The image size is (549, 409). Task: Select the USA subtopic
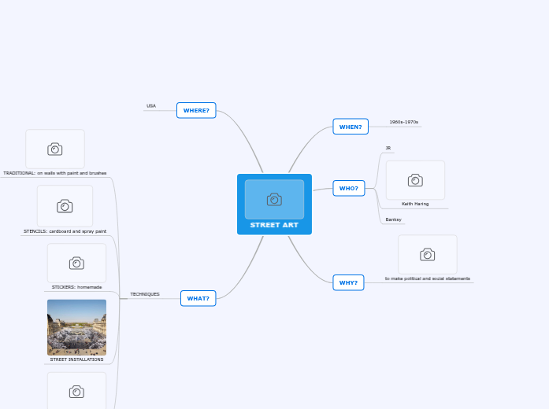click(x=151, y=105)
